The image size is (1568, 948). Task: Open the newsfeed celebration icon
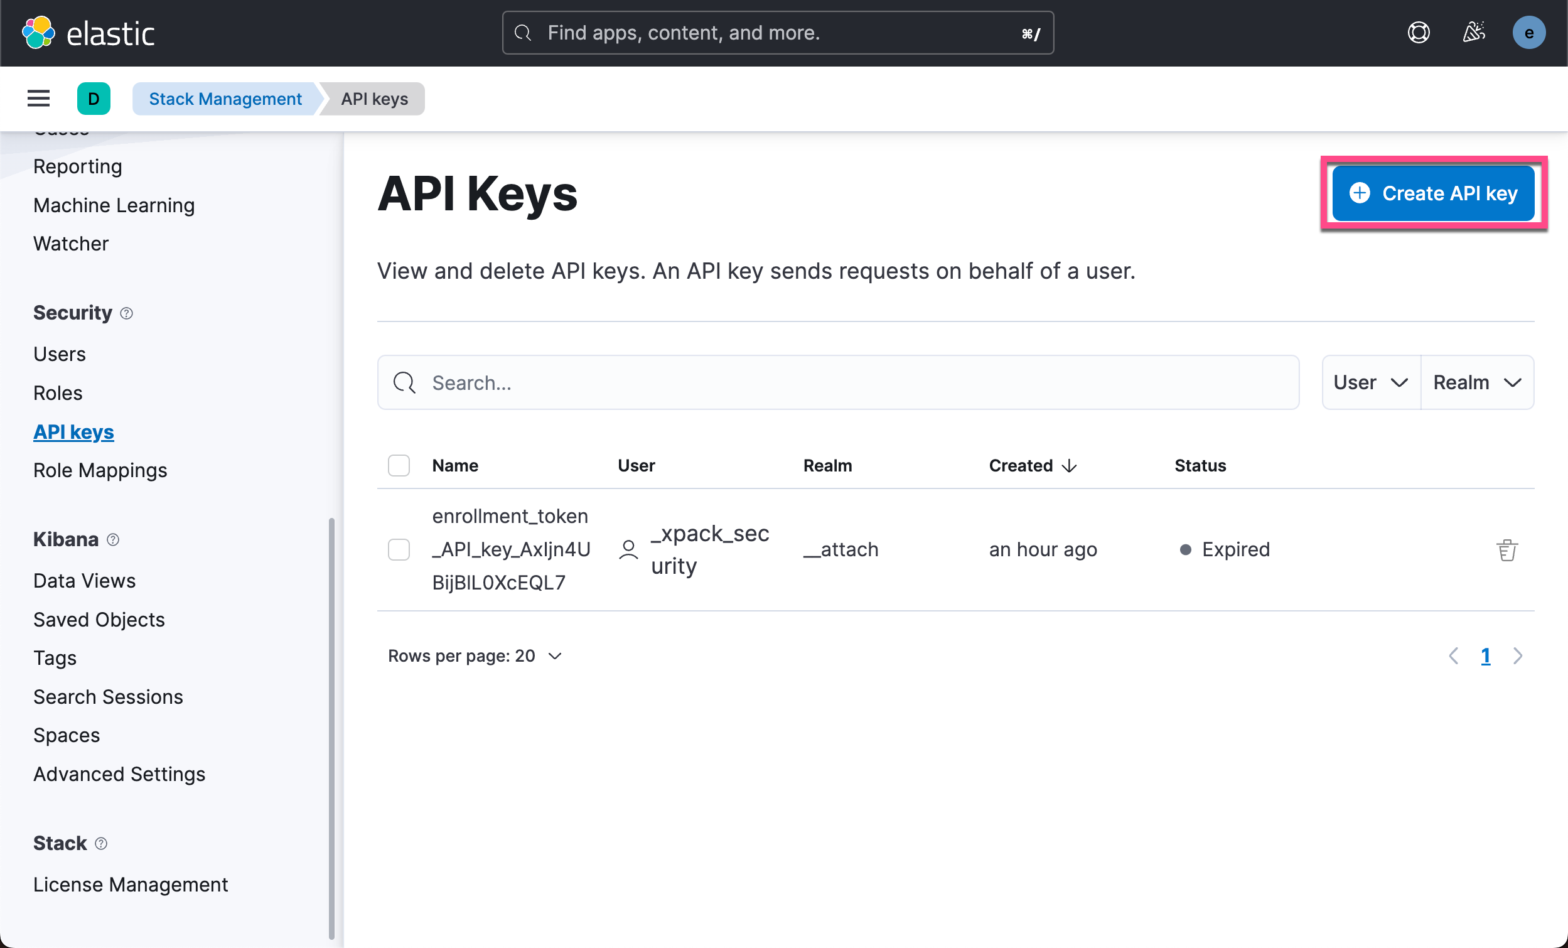[1474, 33]
